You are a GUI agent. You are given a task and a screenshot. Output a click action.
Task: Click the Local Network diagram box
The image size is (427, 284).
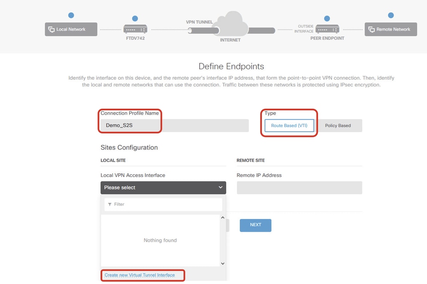tap(71, 29)
